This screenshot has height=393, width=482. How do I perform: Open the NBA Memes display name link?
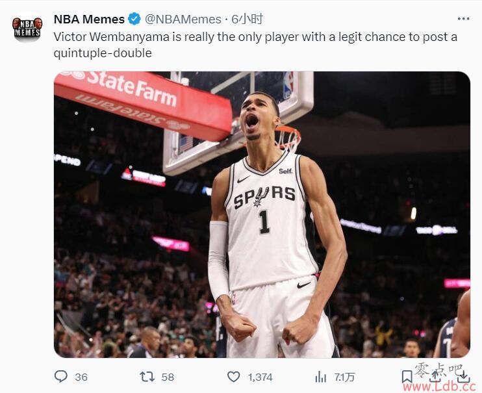pos(89,19)
